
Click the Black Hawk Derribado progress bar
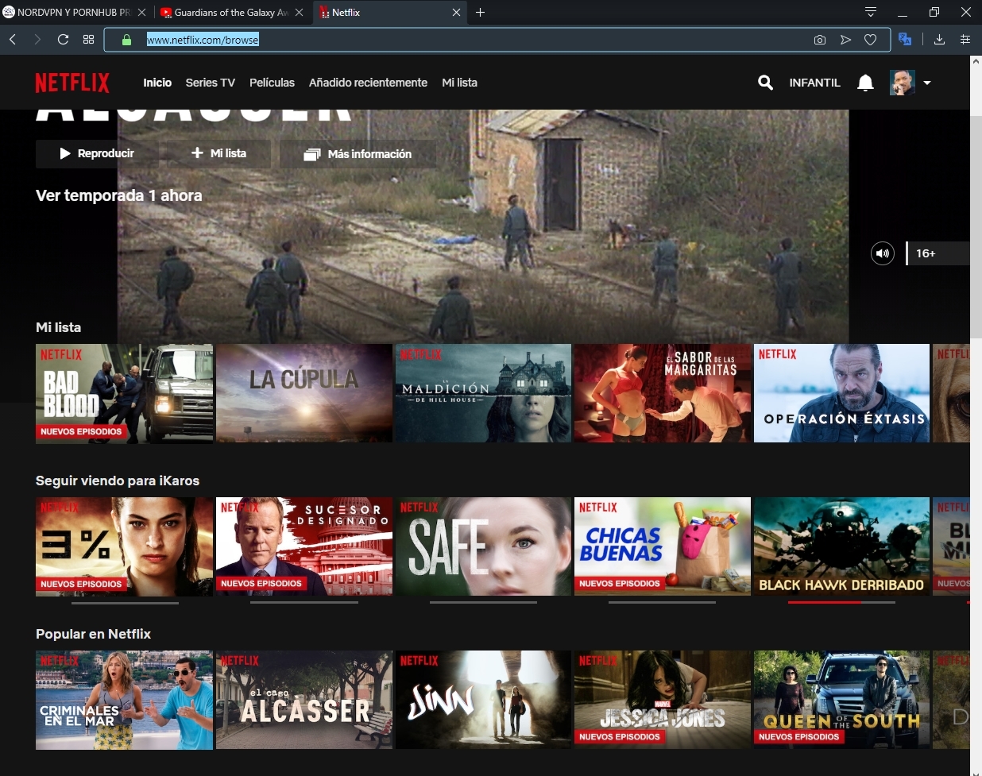[841, 602]
